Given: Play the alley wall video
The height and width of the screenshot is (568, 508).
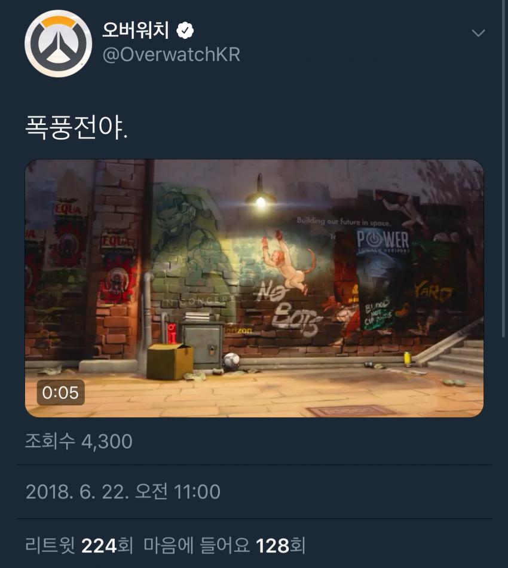Looking at the screenshot, I should point(254,288).
